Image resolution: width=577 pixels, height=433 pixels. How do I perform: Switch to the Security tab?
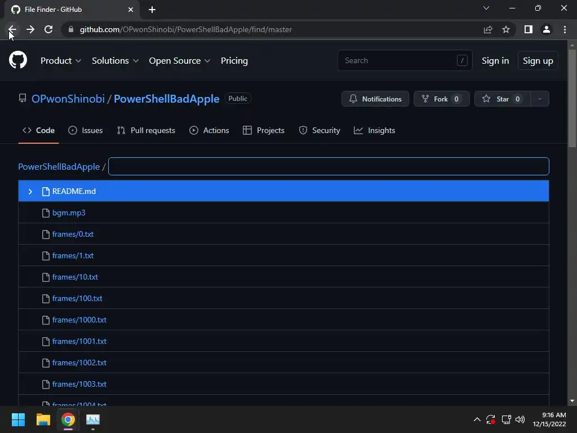click(x=319, y=130)
